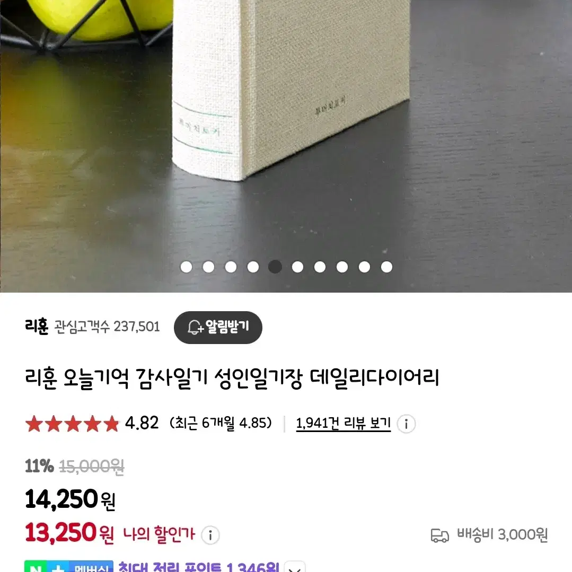Show info about 나의 할인가
This screenshot has width=572, height=572.
[210, 535]
